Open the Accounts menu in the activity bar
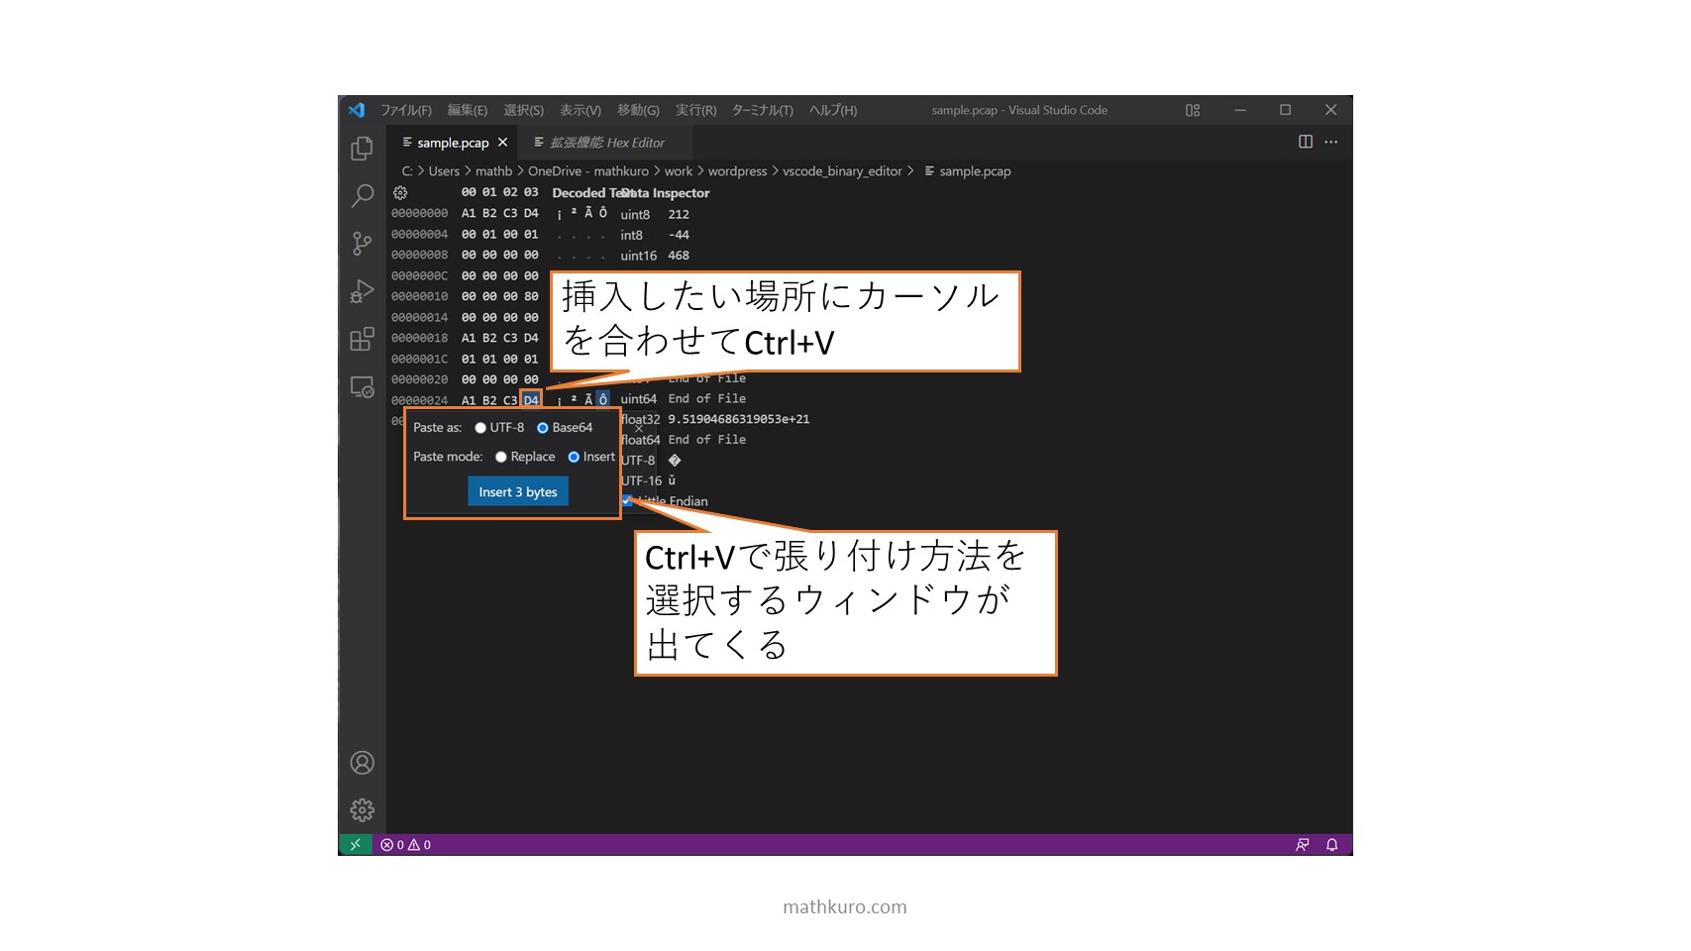Image resolution: width=1691 pixels, height=951 pixels. tap(363, 763)
